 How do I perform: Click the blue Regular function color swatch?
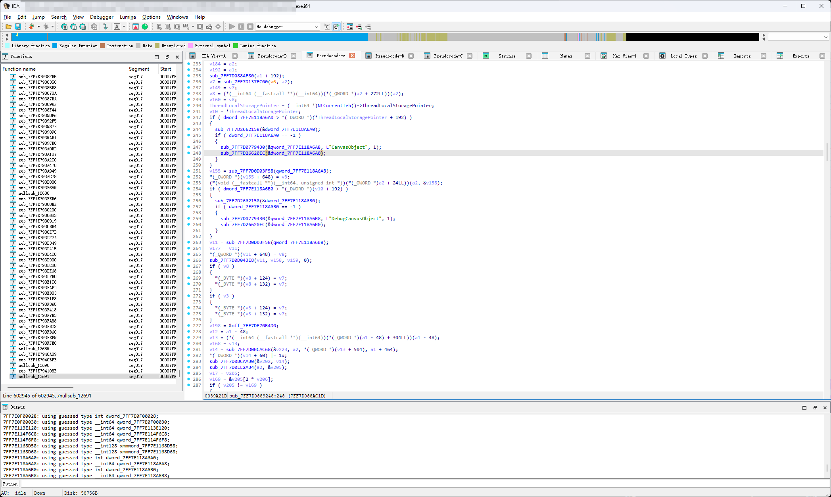[x=55, y=46]
